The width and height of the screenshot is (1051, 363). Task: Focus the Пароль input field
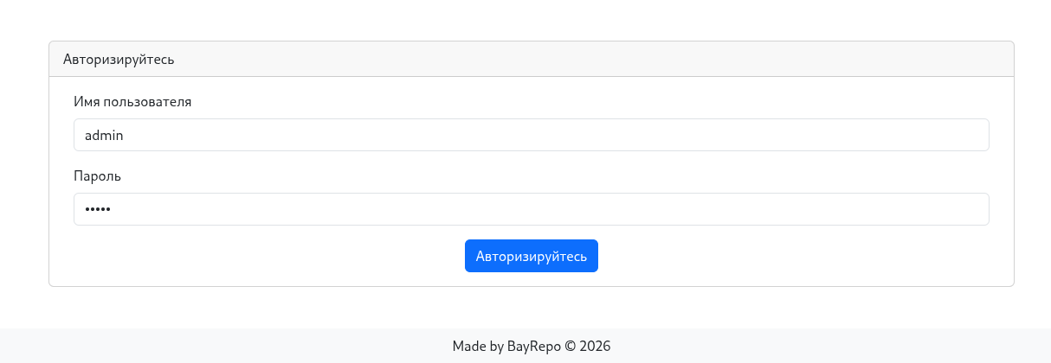531,209
